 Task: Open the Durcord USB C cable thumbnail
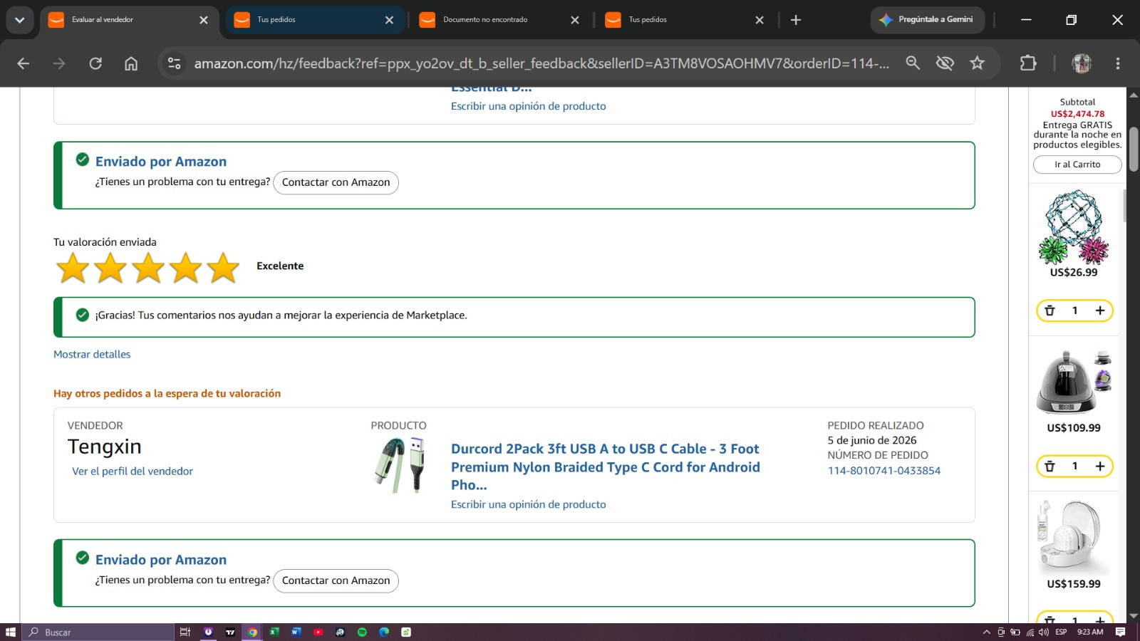click(400, 465)
